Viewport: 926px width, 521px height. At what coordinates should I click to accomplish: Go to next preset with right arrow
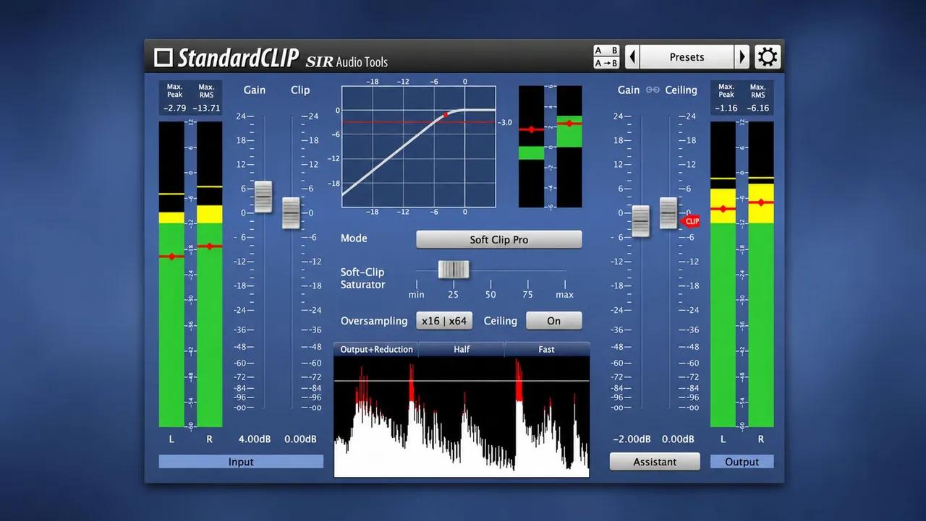742,56
